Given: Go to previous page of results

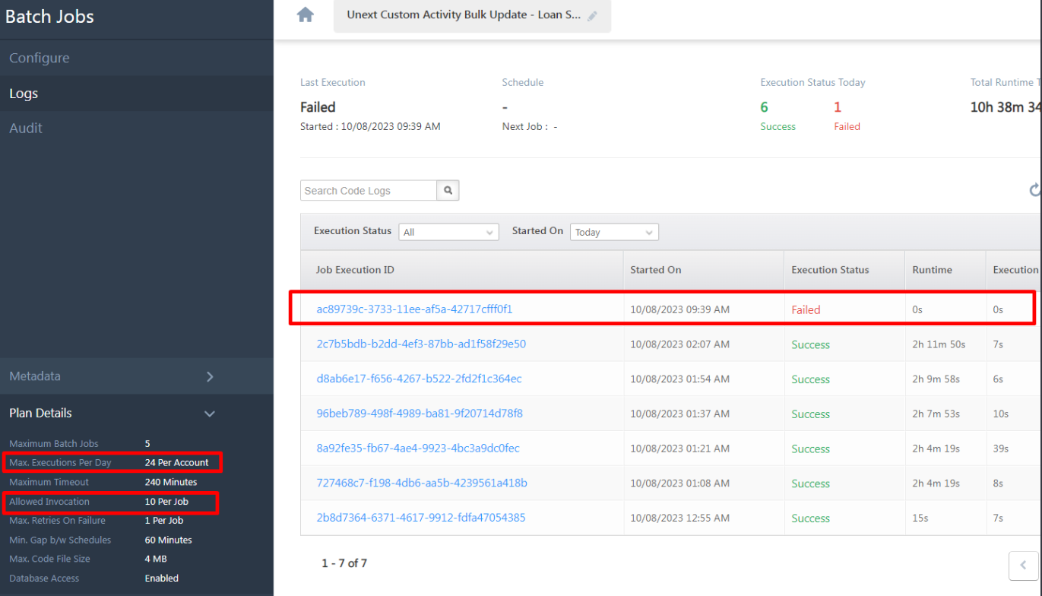Looking at the screenshot, I should click(1023, 565).
